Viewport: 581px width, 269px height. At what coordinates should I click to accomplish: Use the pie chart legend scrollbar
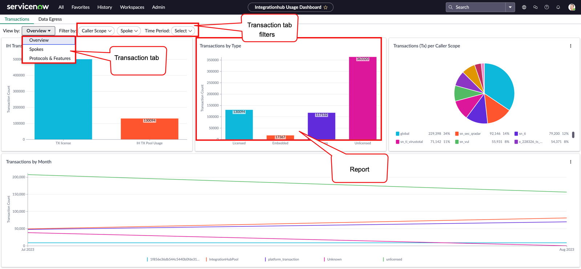(x=573, y=135)
